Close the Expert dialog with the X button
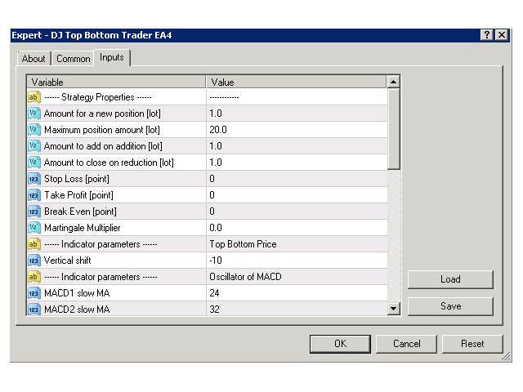The image size is (523, 392). click(x=502, y=34)
